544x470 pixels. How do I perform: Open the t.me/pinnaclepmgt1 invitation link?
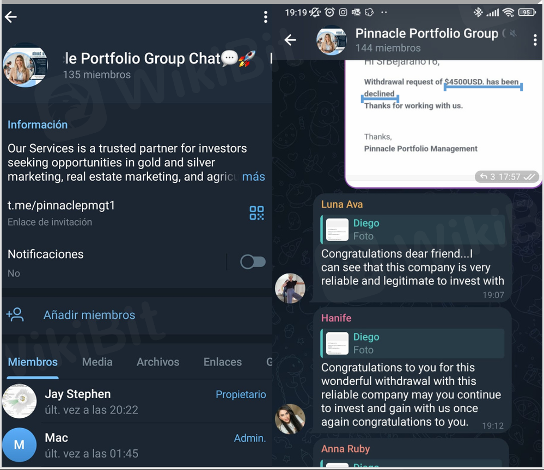click(x=61, y=206)
